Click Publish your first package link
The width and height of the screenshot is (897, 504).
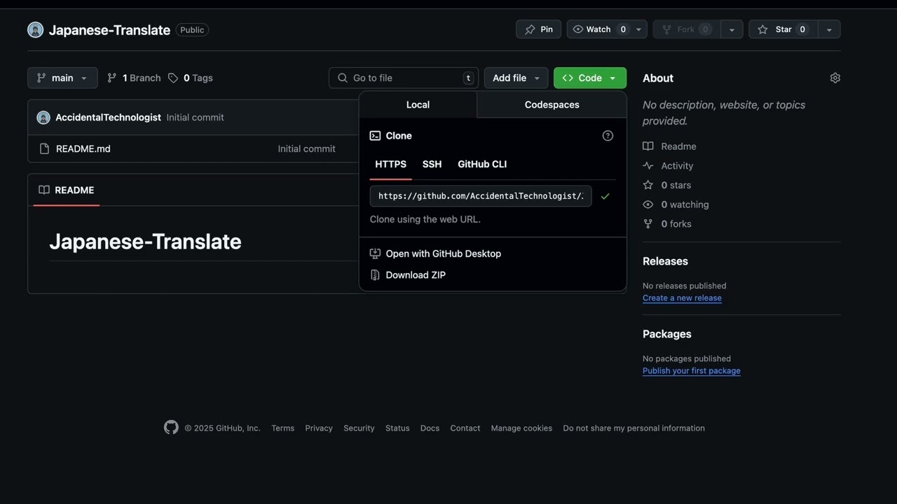click(692, 370)
